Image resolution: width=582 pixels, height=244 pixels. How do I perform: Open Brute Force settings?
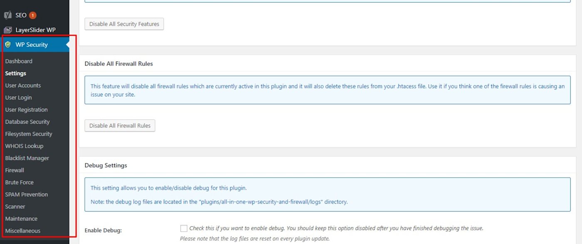(x=19, y=182)
